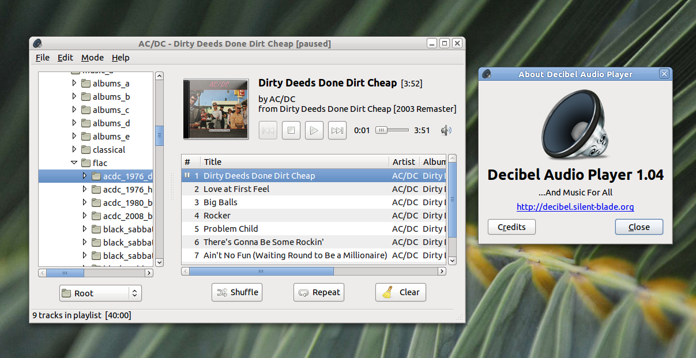The width and height of the screenshot is (696, 358).
Task: Click Root combo box folder icon
Action: [66, 293]
